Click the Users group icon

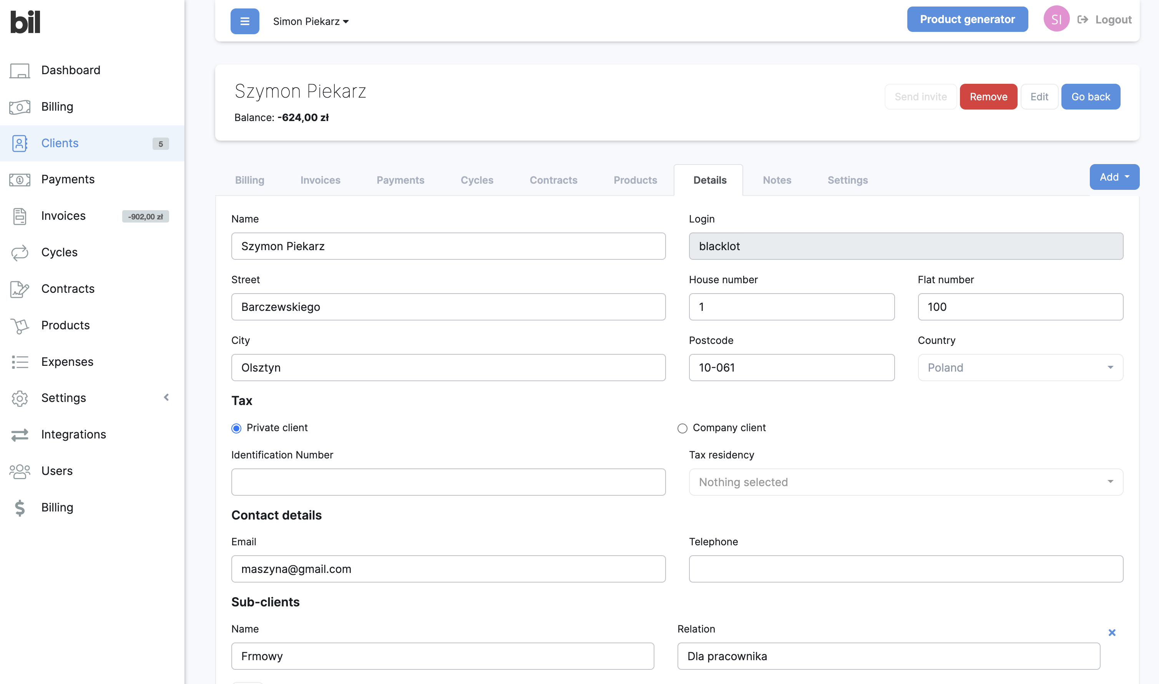pos(20,471)
